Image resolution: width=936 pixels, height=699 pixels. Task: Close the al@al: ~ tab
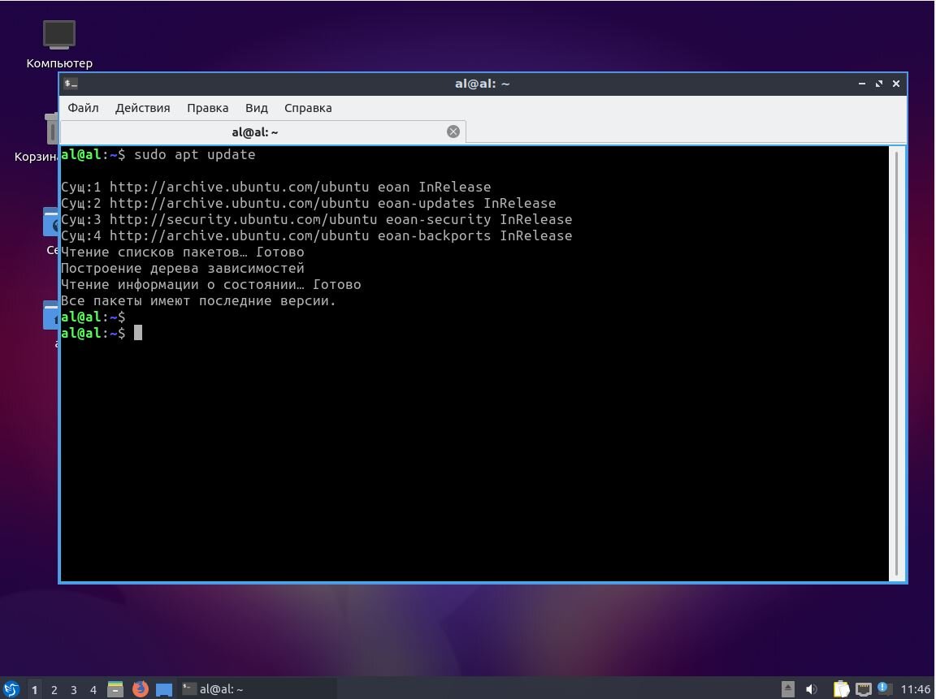pos(453,132)
